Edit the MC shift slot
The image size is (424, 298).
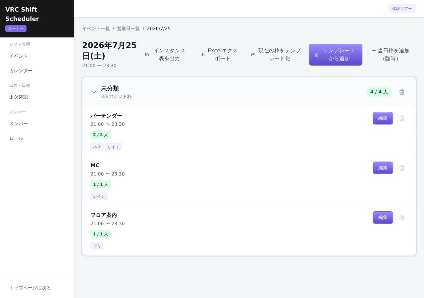pos(383,168)
